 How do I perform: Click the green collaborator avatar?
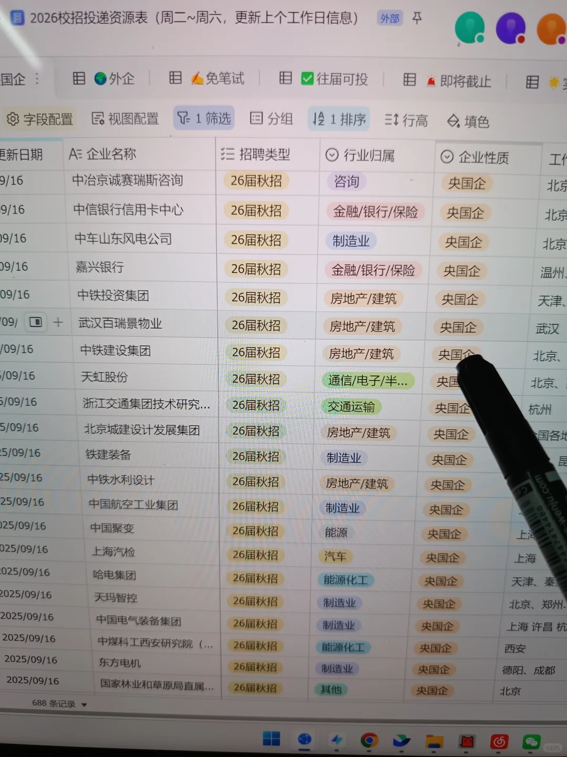click(469, 28)
